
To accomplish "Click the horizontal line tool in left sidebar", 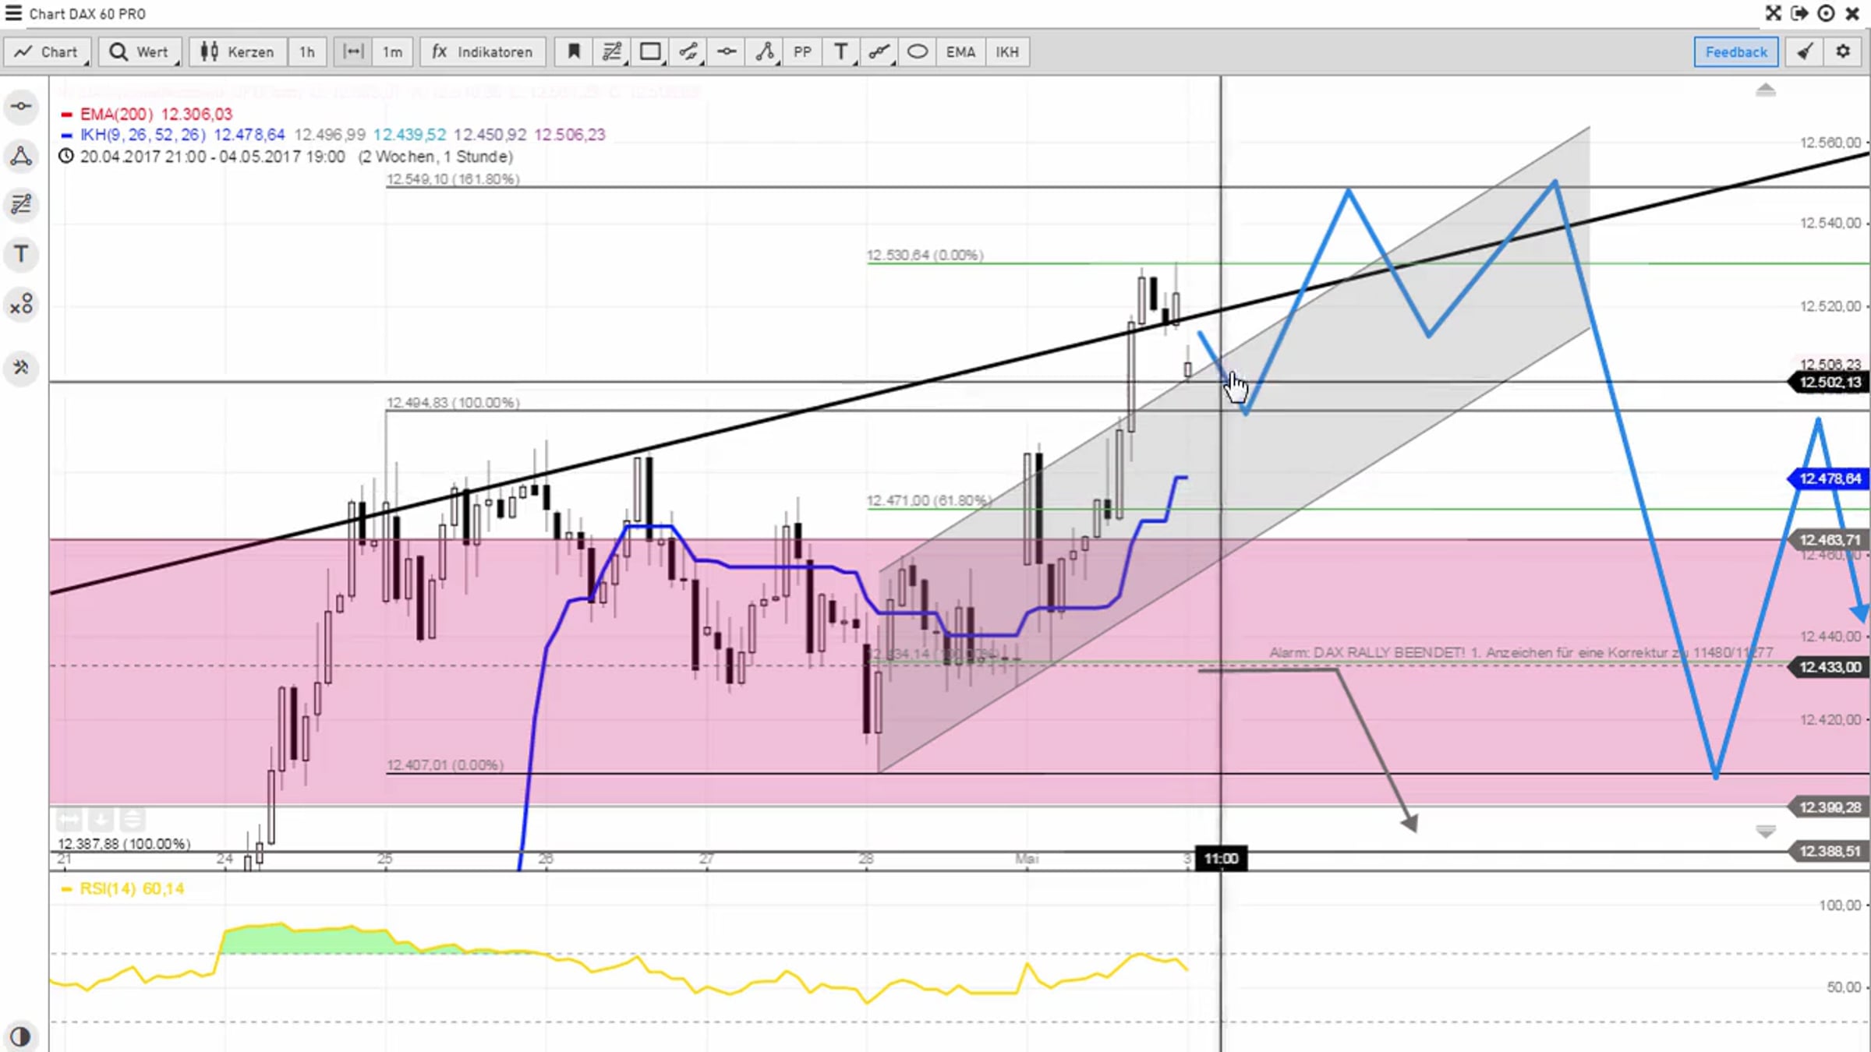I will 21,106.
